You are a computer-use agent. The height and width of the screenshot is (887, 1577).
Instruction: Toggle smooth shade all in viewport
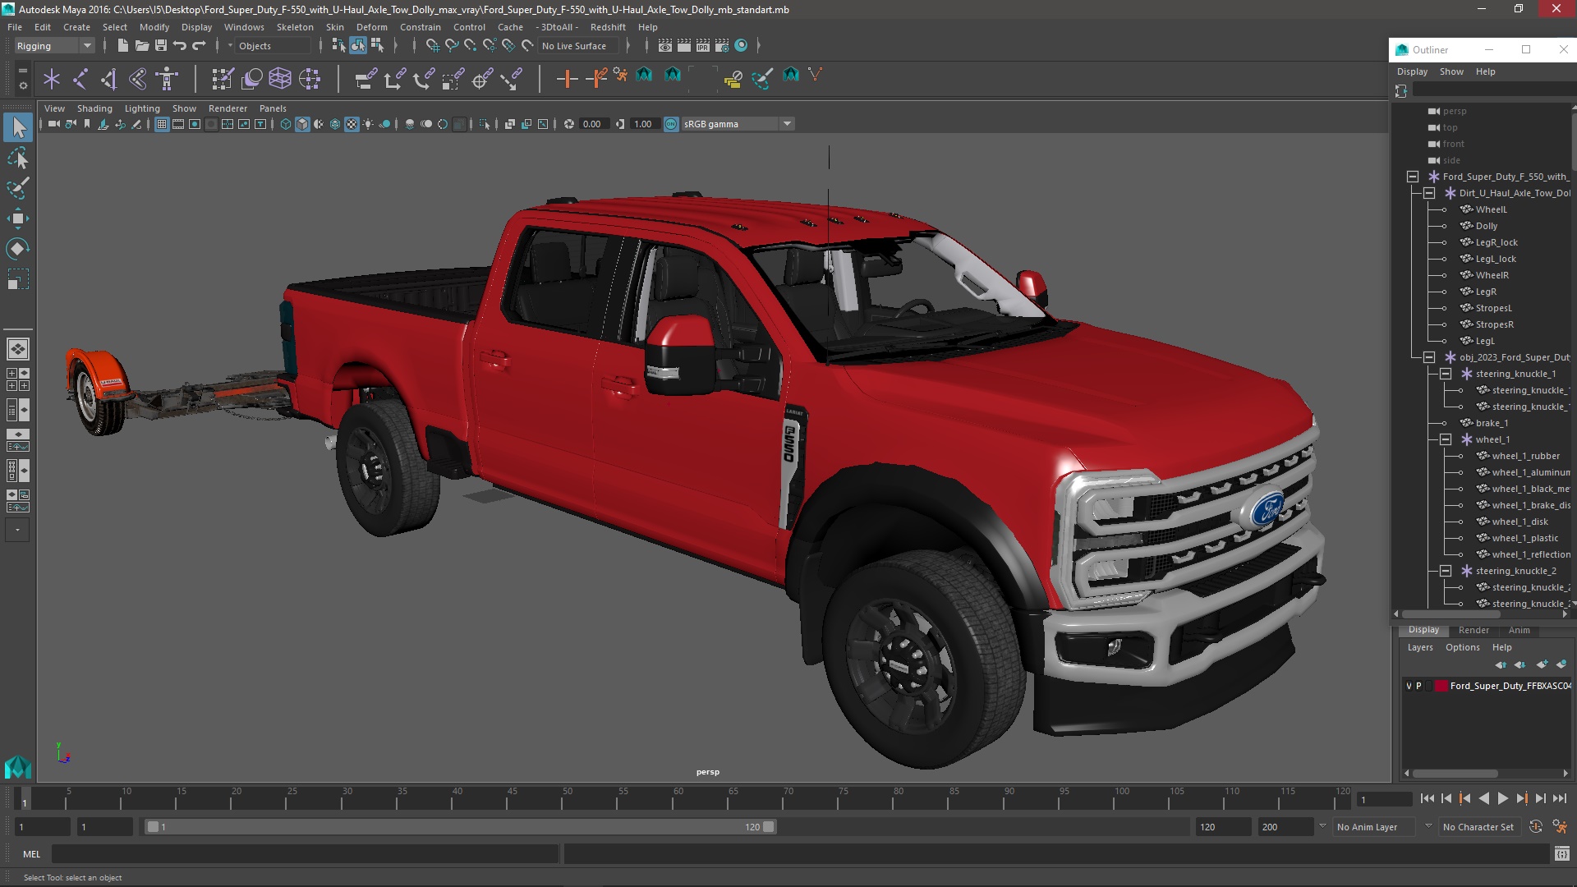click(x=302, y=124)
